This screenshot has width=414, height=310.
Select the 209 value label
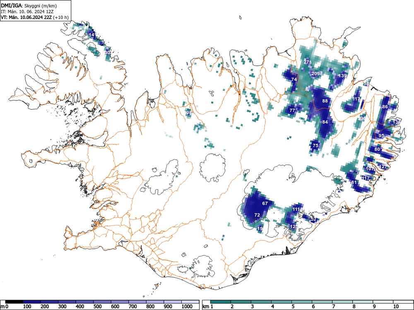click(x=316, y=74)
